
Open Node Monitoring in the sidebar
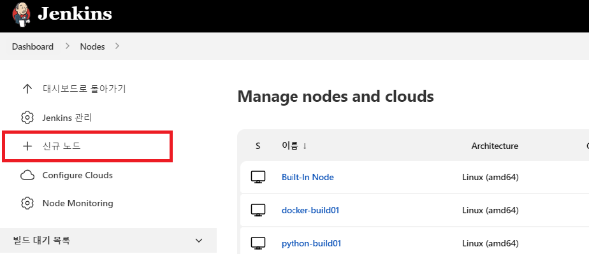pos(78,203)
